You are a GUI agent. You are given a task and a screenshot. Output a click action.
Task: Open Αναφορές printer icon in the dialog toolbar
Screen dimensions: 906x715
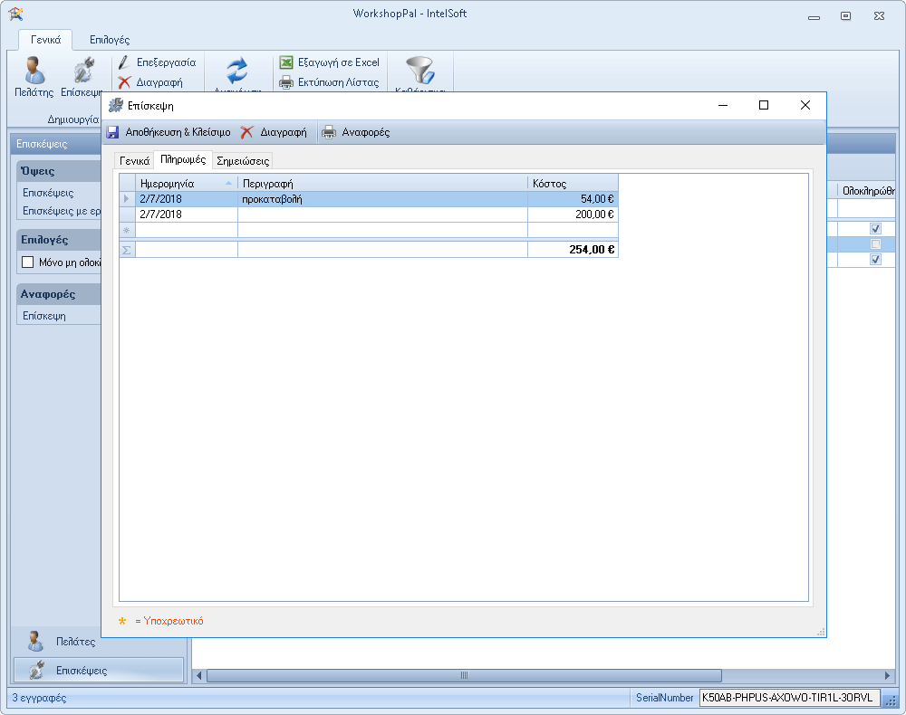(x=329, y=132)
